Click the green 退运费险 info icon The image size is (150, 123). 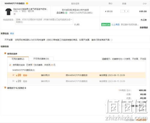66,13
